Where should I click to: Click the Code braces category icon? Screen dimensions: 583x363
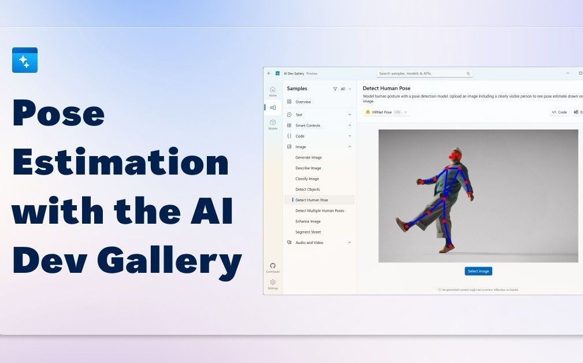289,136
